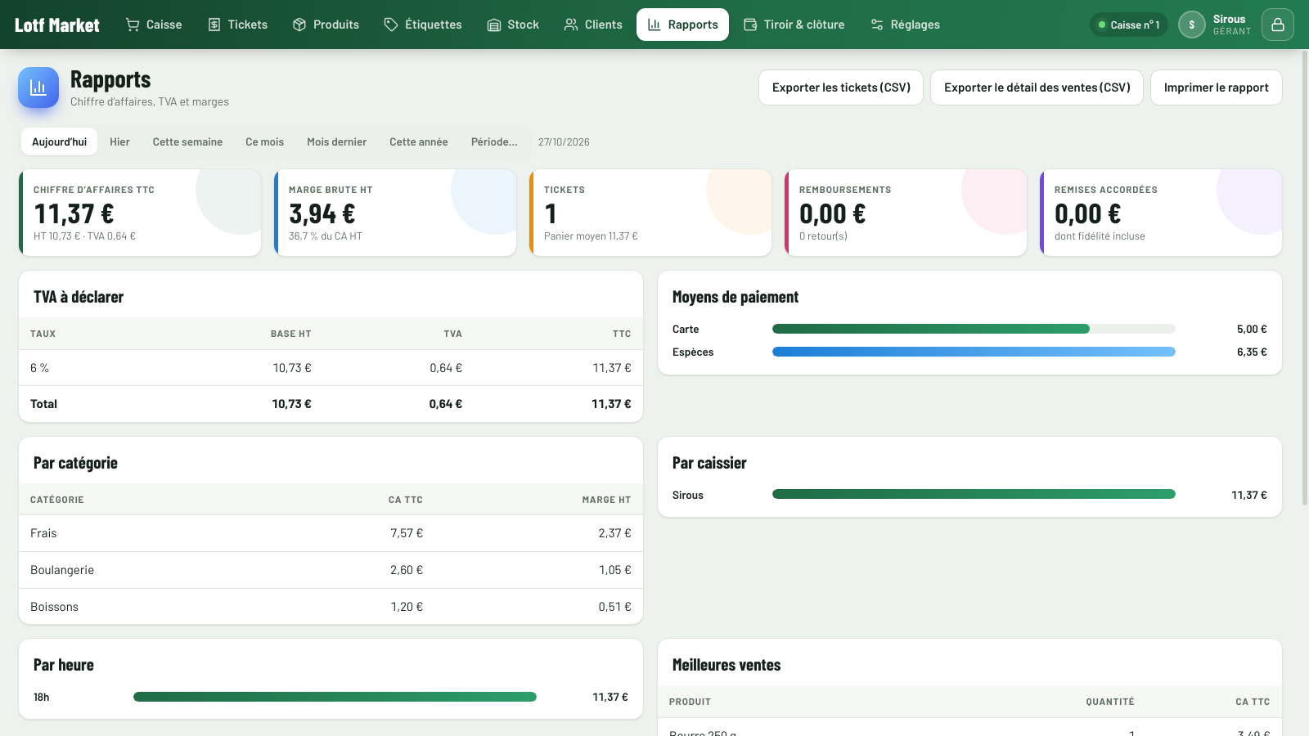Show Cette semaine report period
The width and height of the screenshot is (1309, 736).
pos(187,141)
